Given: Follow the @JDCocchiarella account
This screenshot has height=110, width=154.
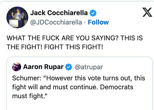Looking at the screenshot, I should click(x=98, y=22).
